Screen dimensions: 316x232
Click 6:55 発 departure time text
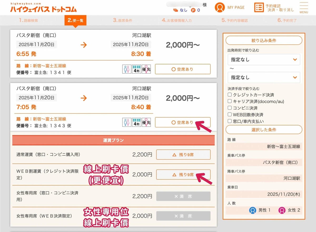coord(26,54)
